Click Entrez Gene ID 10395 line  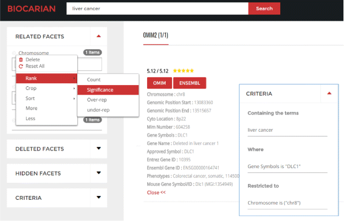point(169,160)
